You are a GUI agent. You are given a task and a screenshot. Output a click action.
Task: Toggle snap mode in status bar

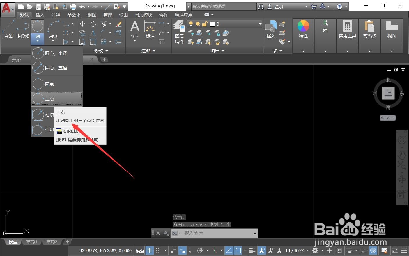click(x=158, y=250)
